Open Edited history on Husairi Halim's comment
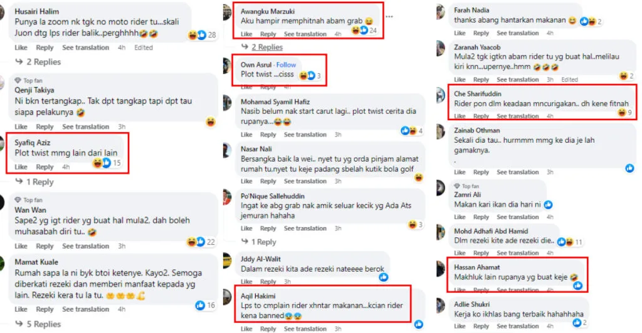642x333 pixels. (144, 48)
